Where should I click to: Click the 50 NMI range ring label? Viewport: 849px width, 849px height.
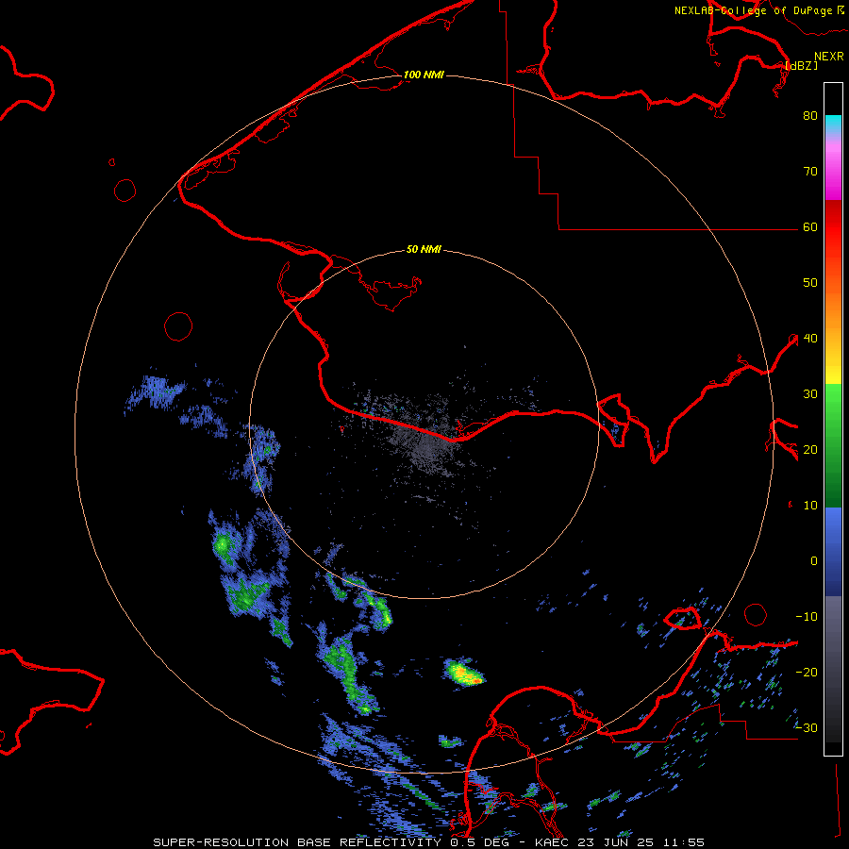tap(424, 250)
